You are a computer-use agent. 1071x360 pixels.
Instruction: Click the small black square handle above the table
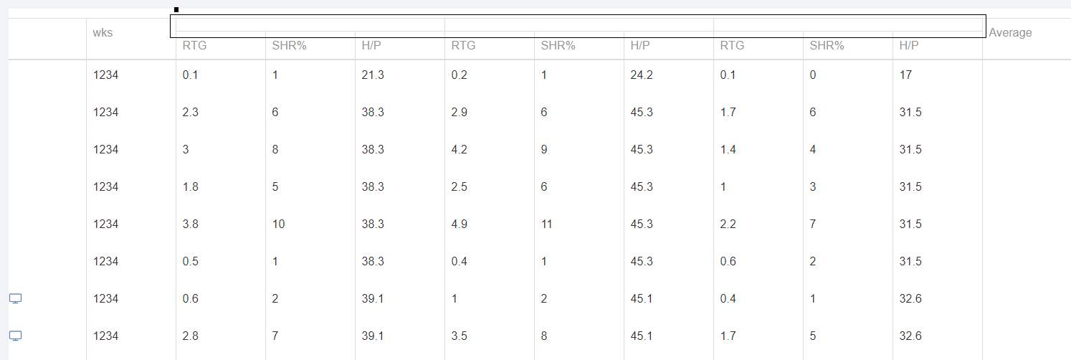[176, 10]
